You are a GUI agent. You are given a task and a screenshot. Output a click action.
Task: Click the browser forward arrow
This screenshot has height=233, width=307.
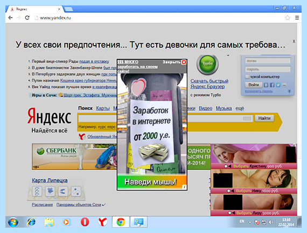pos(19,18)
